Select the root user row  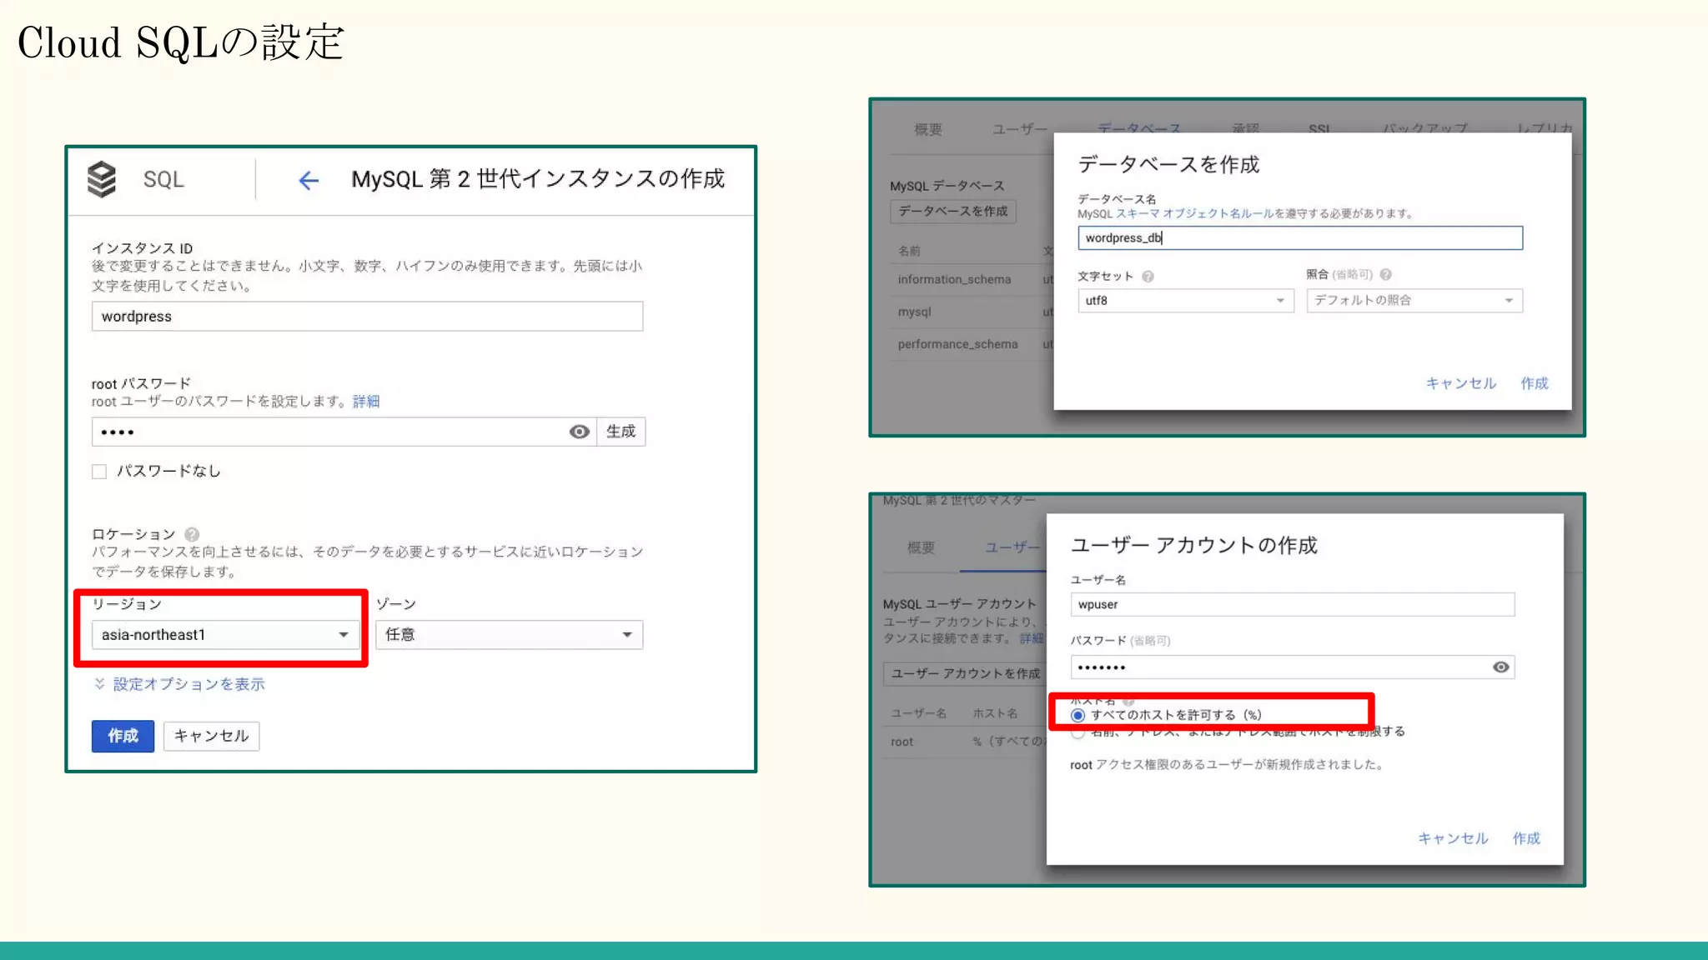pyautogui.click(x=964, y=742)
